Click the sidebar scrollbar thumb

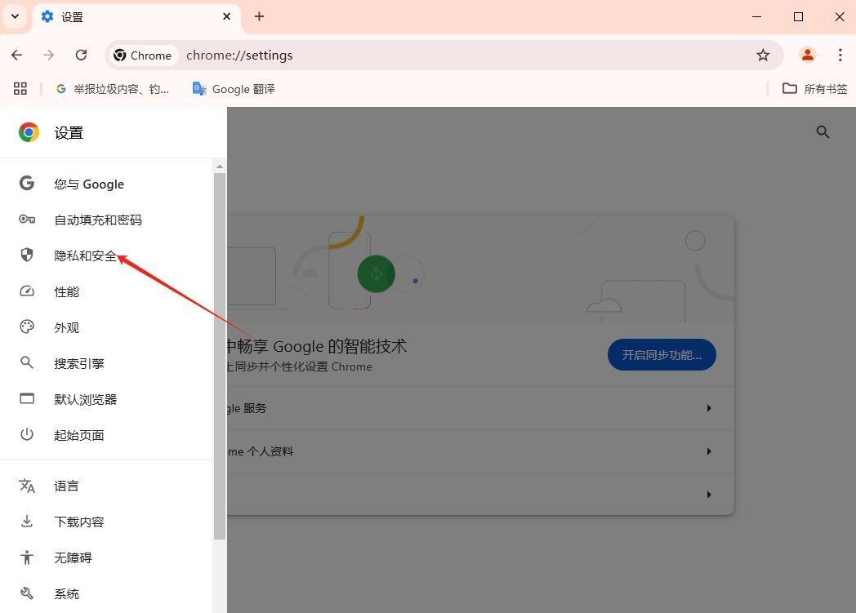[x=220, y=356]
